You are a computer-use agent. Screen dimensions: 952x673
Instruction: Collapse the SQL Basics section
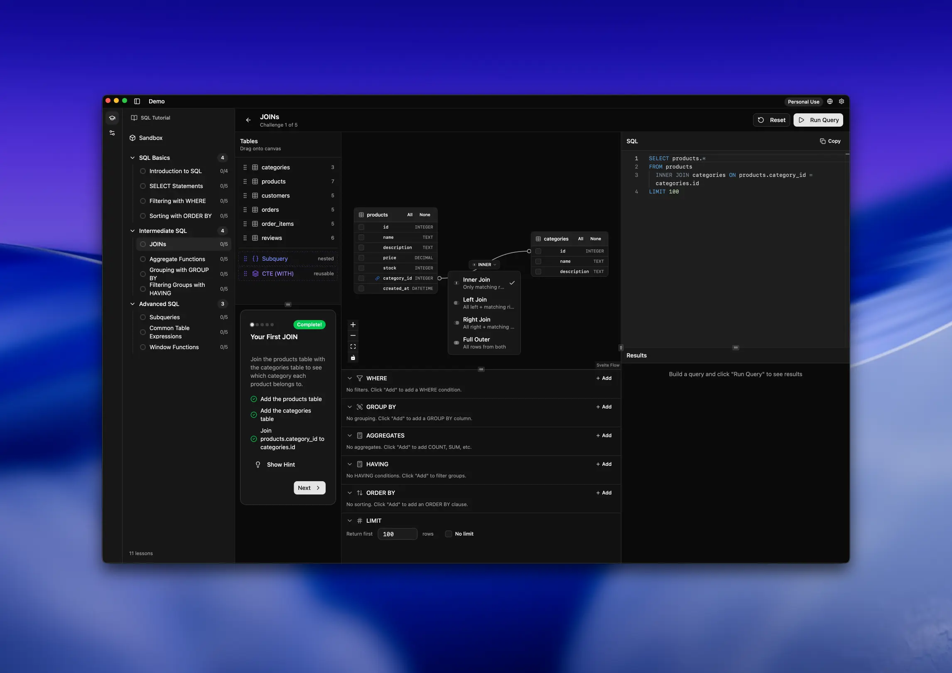tap(132, 158)
